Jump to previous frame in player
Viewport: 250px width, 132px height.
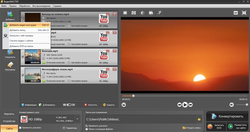(179, 105)
